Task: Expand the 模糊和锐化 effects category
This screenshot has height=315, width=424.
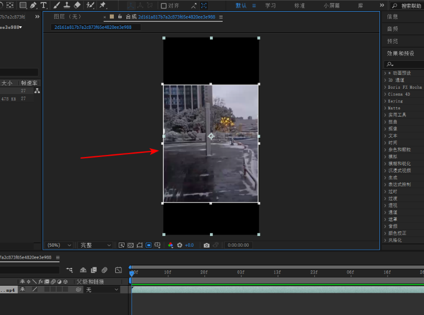Action: tap(385, 164)
